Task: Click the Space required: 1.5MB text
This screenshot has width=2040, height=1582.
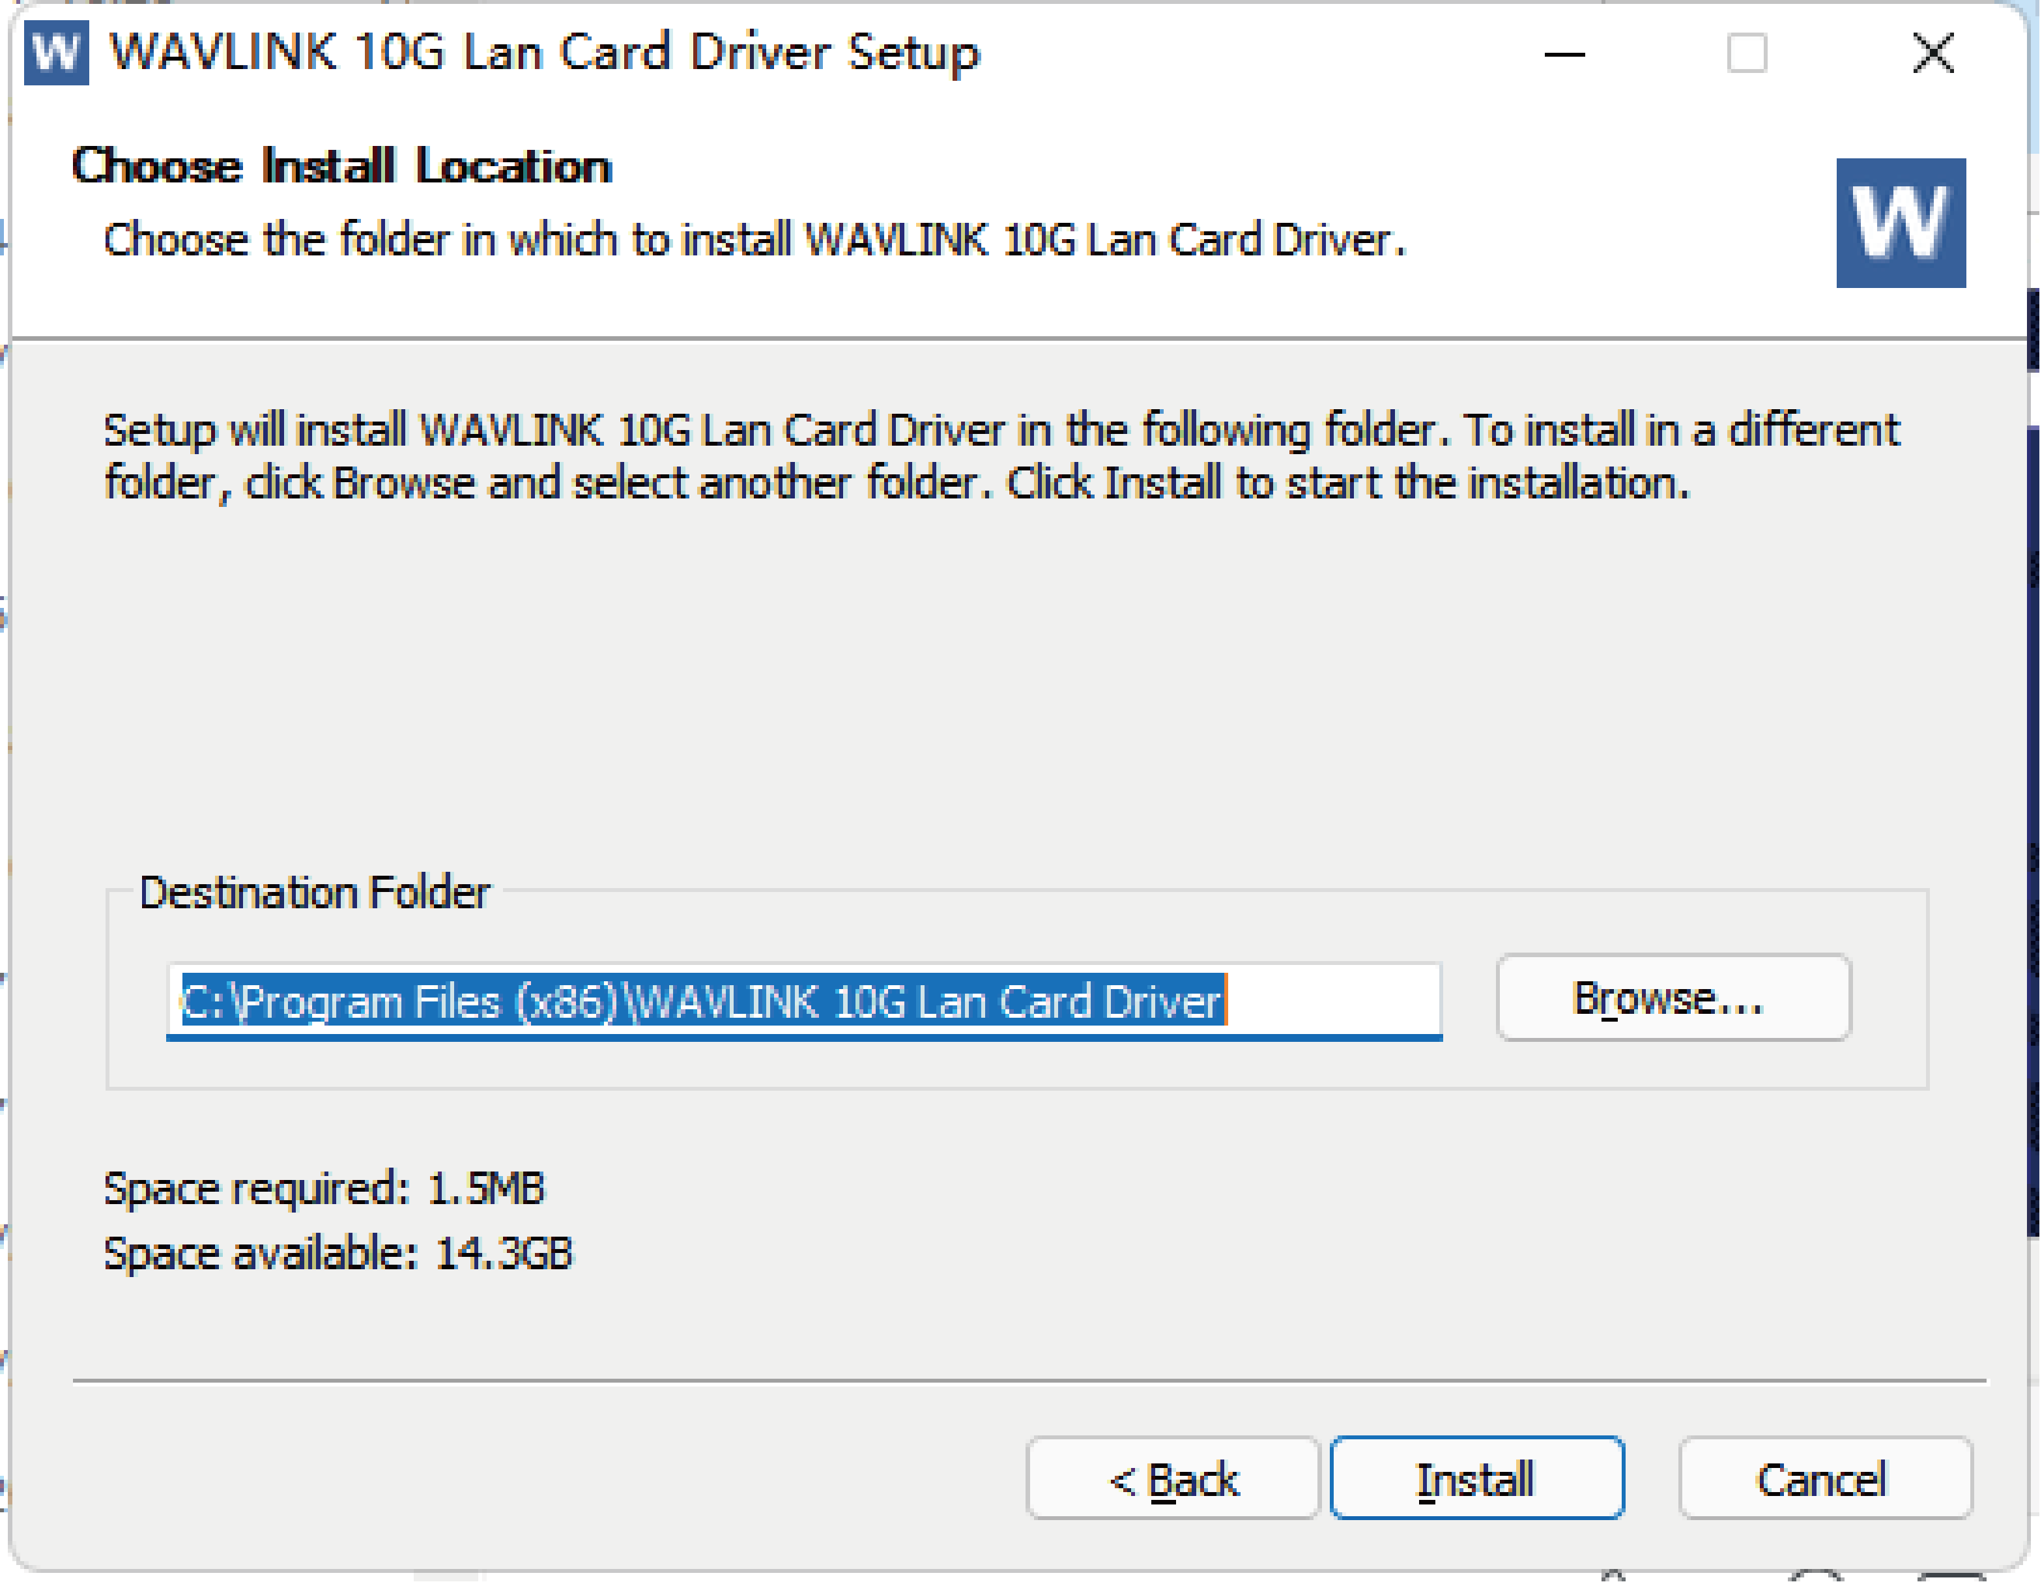Action: (x=323, y=1189)
